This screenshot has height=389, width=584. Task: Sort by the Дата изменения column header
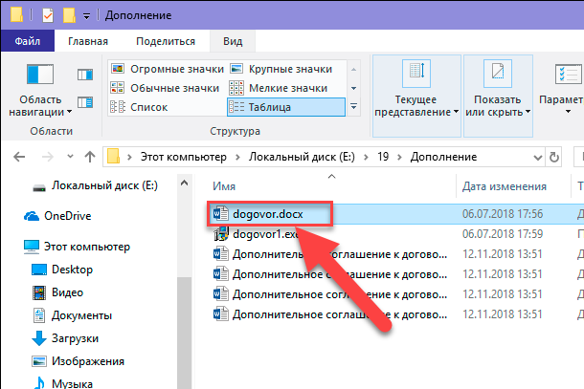click(505, 186)
